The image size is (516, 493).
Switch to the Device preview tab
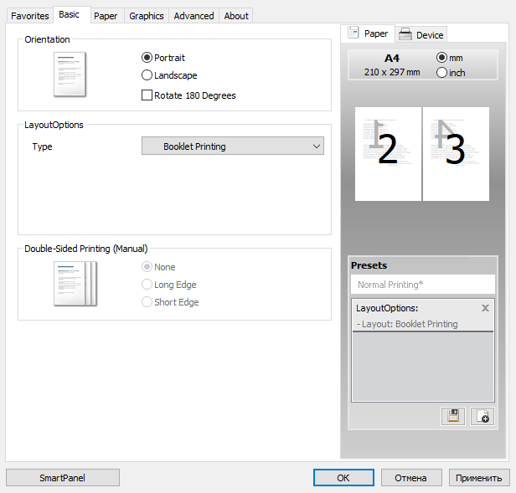(421, 34)
